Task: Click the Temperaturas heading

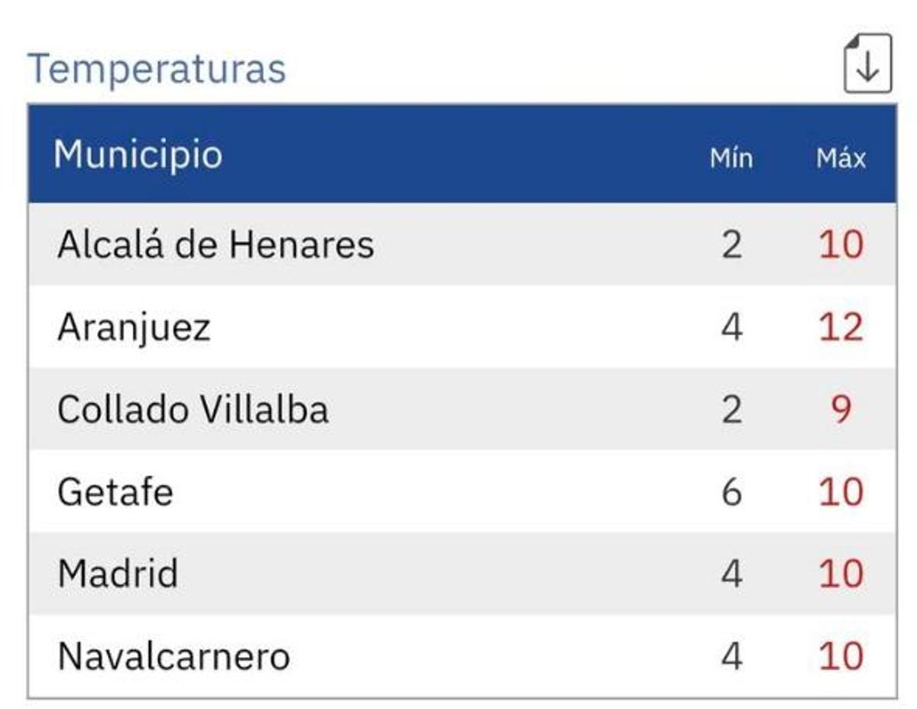Action: coord(157,69)
